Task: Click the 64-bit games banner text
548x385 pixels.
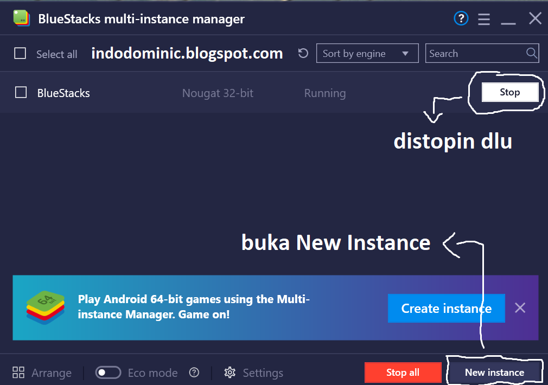Action: [x=194, y=307]
